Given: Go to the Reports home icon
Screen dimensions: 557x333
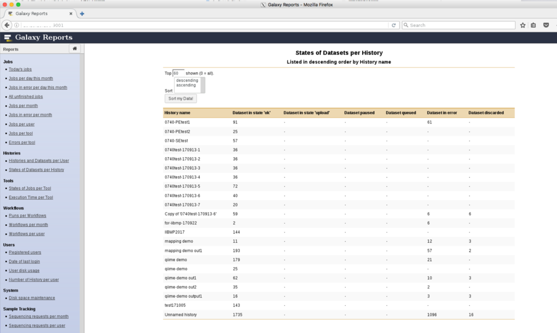Looking at the screenshot, I should pos(75,48).
